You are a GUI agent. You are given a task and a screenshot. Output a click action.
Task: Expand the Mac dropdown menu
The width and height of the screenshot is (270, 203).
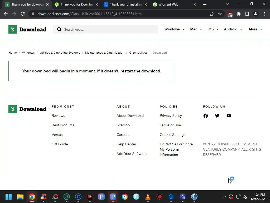tap(196, 29)
